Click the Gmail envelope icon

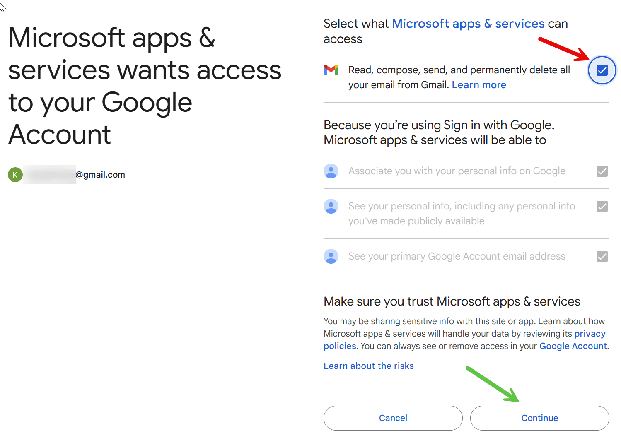[331, 70]
